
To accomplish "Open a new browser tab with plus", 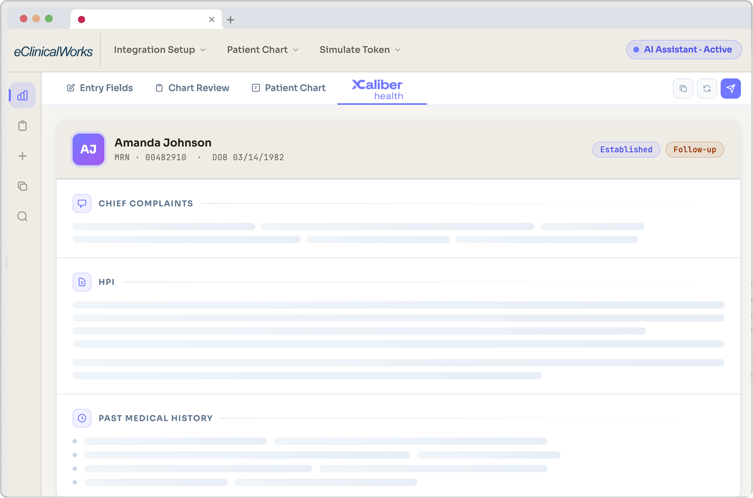I will click(x=231, y=20).
